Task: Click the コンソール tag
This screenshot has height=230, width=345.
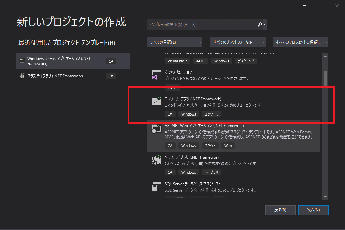Action: point(211,114)
